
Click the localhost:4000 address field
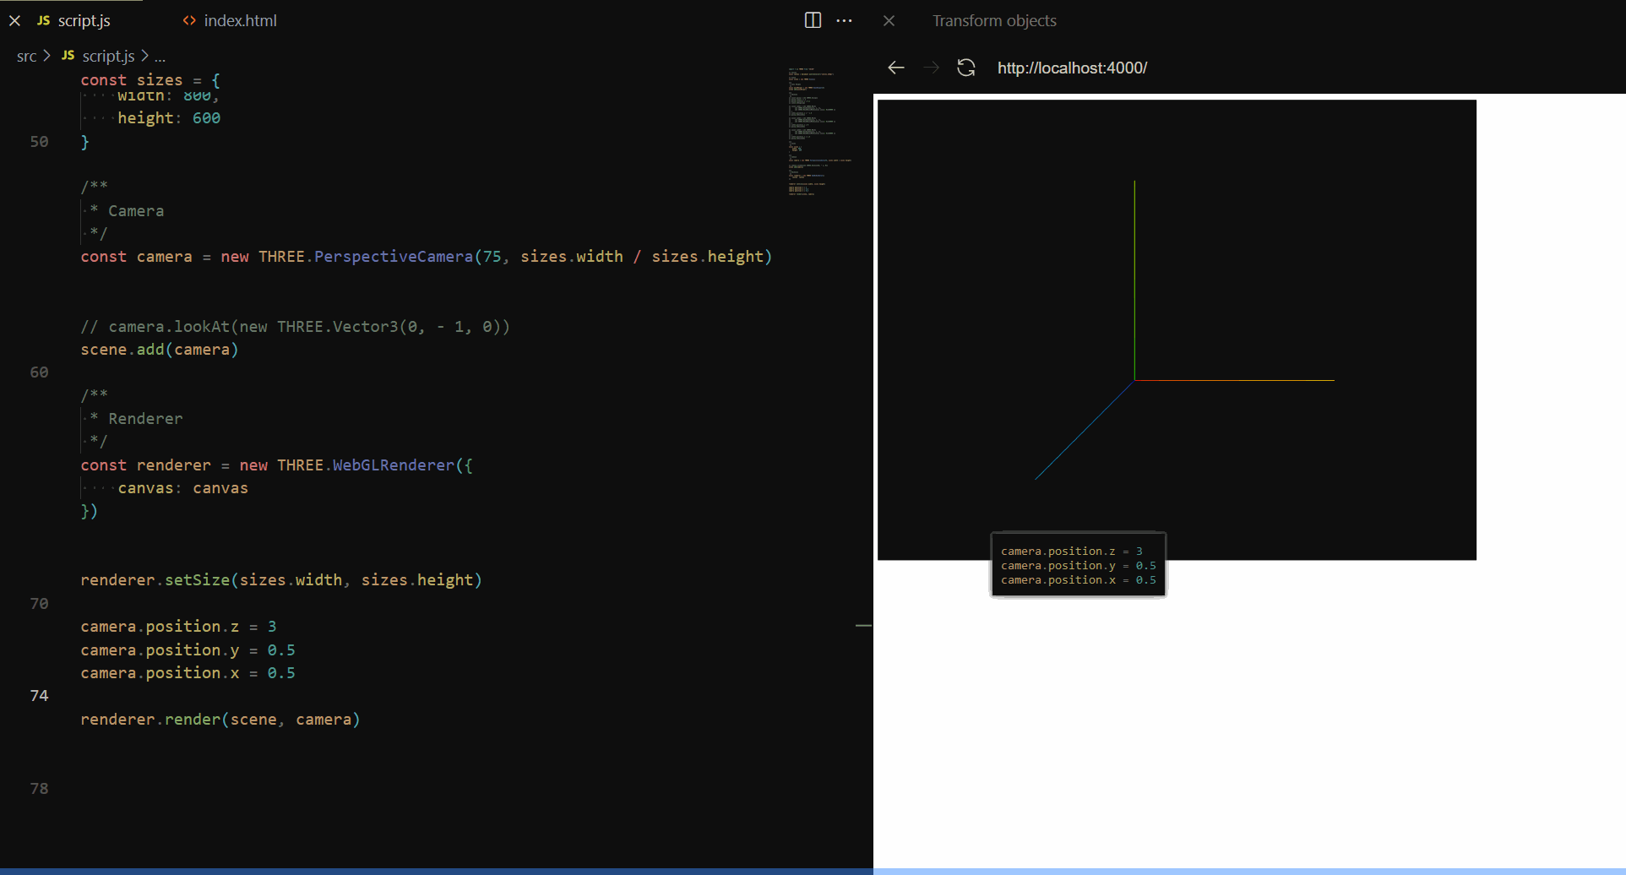pyautogui.click(x=1072, y=68)
